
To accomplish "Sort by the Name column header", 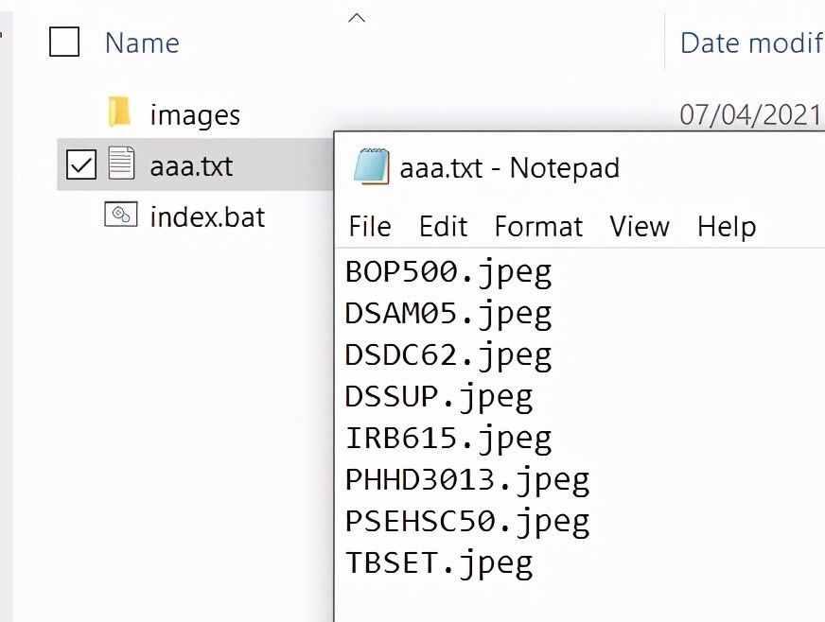I will pos(142,43).
